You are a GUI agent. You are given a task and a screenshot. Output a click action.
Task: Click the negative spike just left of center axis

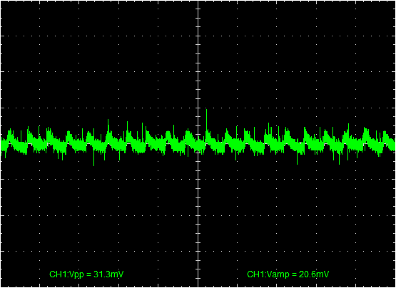coord(188,151)
